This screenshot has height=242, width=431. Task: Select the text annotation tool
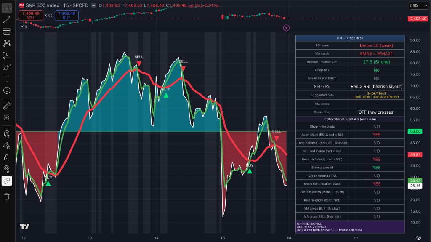[7, 79]
